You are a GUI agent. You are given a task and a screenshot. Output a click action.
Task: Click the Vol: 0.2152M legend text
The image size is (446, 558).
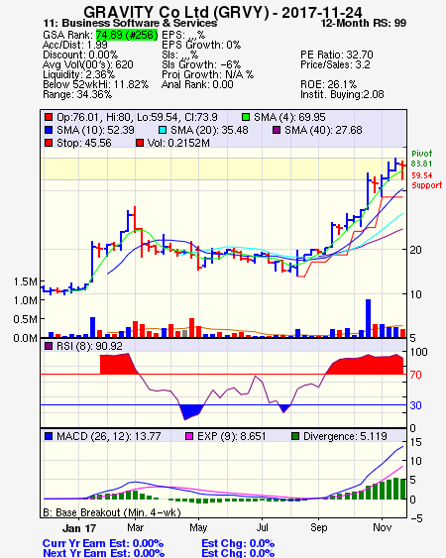178,143
